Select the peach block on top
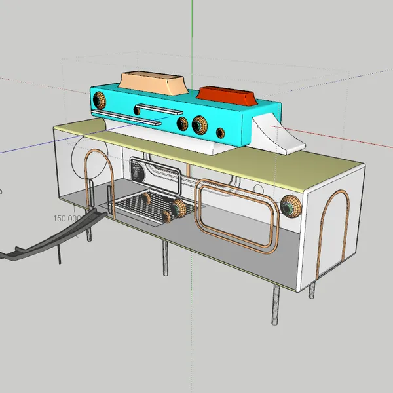The image size is (393, 393). [153, 83]
